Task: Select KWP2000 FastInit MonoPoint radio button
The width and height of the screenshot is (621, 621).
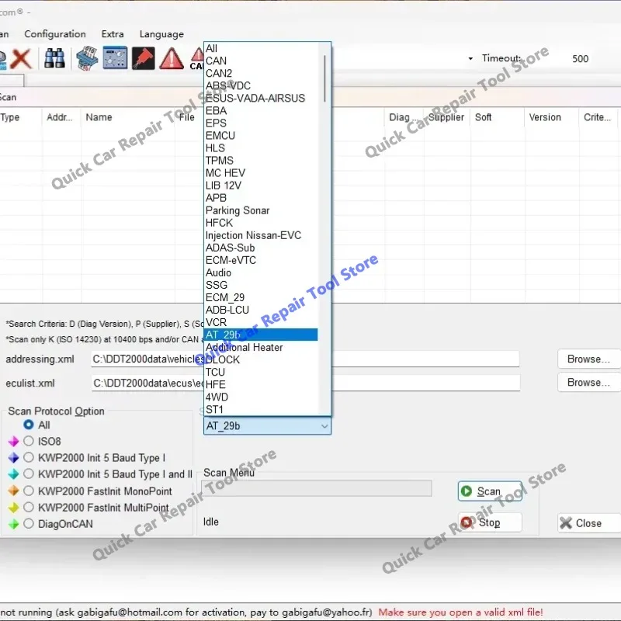Action: pyautogui.click(x=29, y=491)
